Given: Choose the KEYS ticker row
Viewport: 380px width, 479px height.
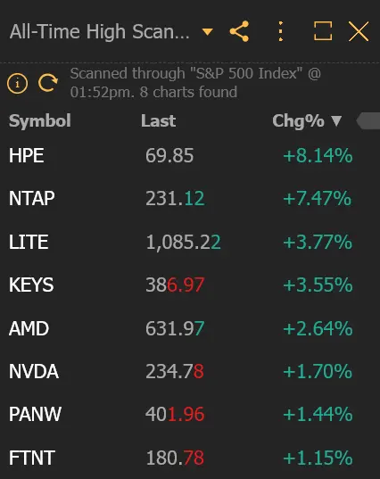Looking at the screenshot, I should pos(190,285).
